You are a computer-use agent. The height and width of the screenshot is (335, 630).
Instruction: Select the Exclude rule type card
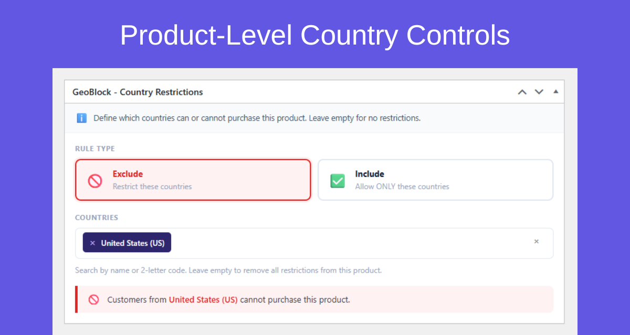click(x=193, y=180)
